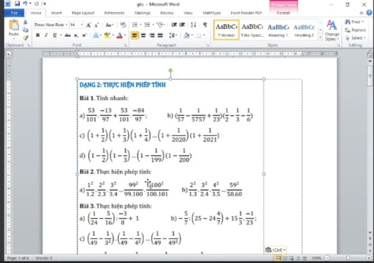Toggle Underline formatting

(x=55, y=35)
